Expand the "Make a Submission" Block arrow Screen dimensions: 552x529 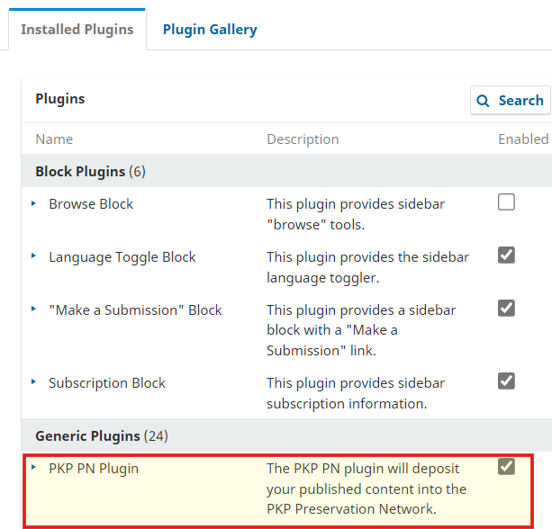tap(34, 310)
